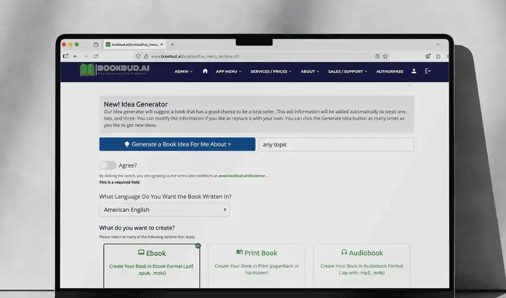Open browser extensions puzzle icon
506x298 pixels.
(x=438, y=56)
